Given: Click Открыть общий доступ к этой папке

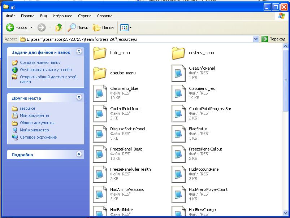Looking at the screenshot, I should 48,79.
